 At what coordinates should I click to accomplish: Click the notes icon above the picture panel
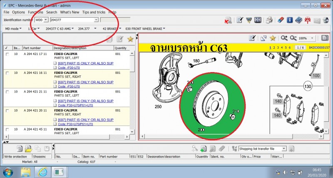(252, 38)
